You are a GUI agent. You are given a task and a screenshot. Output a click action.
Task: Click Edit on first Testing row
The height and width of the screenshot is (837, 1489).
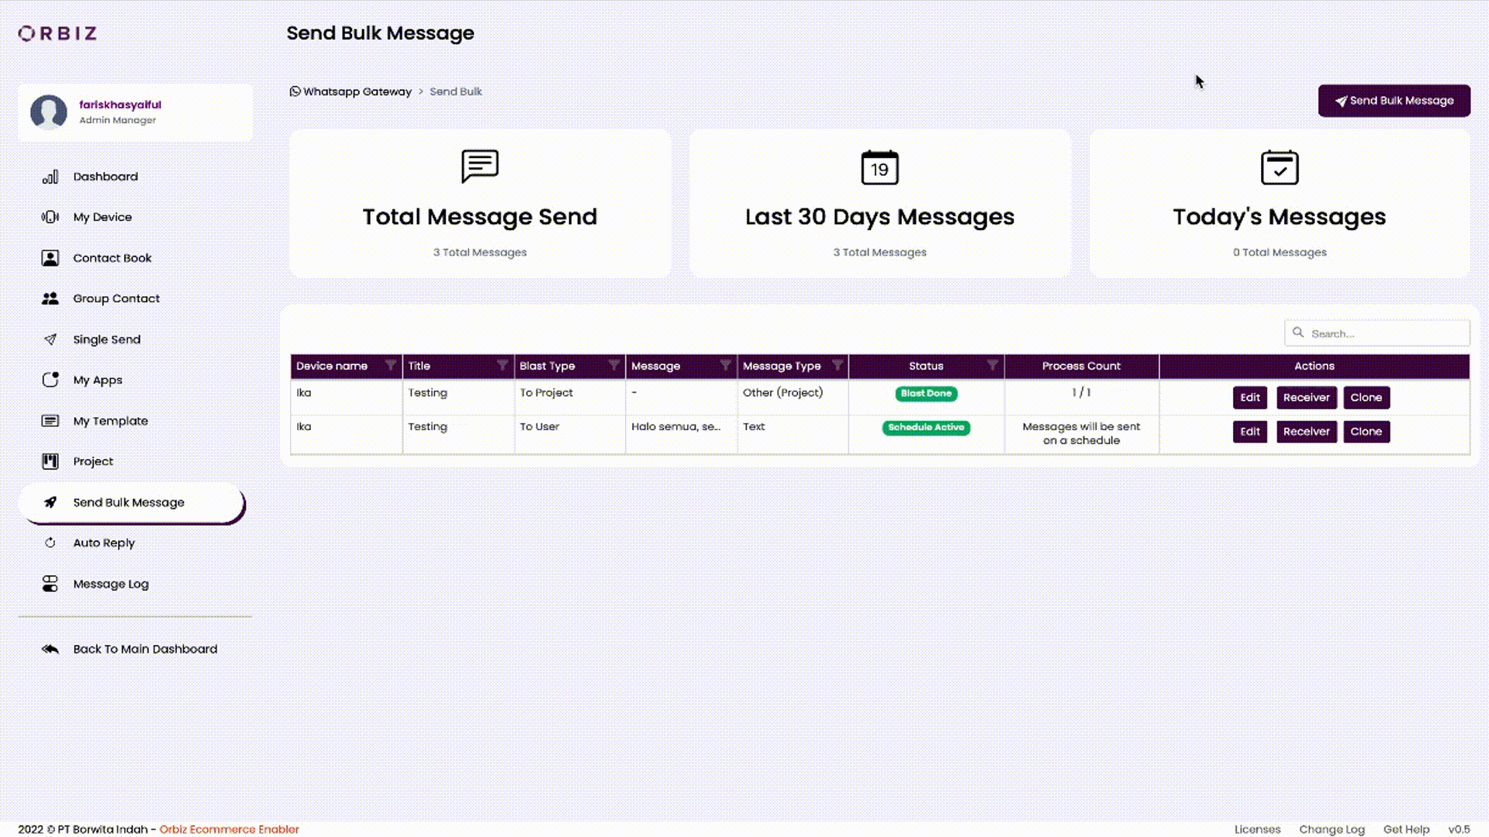[1249, 397]
